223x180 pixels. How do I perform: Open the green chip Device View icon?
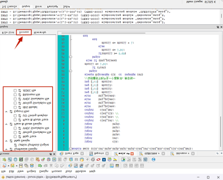[21, 160]
